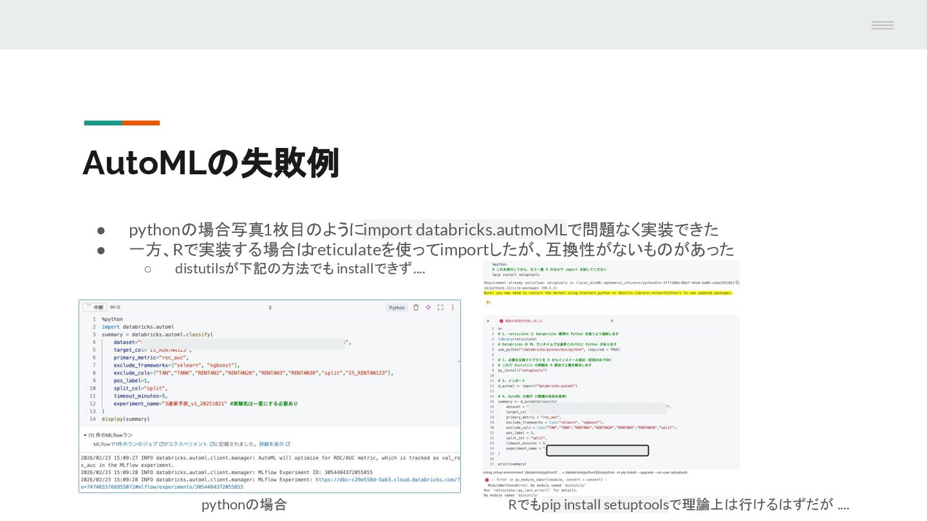This screenshot has width=927, height=521.
Task: Click the 'primary_metric="roc_auc"' line in Python cell
Action: pos(150,357)
